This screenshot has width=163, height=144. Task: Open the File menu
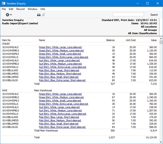(x=4, y=9)
